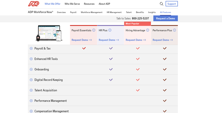Click Digital Record Keeping check under Performance Plus

tap(165, 80)
